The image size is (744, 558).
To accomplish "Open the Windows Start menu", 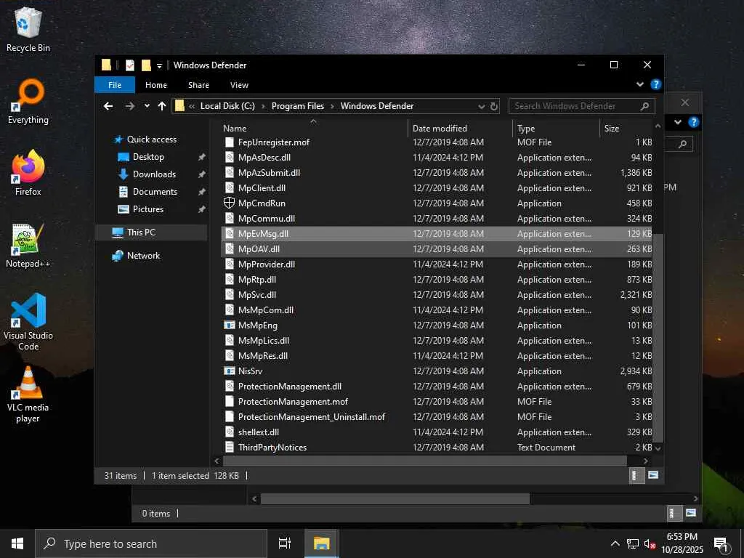I will point(17,543).
